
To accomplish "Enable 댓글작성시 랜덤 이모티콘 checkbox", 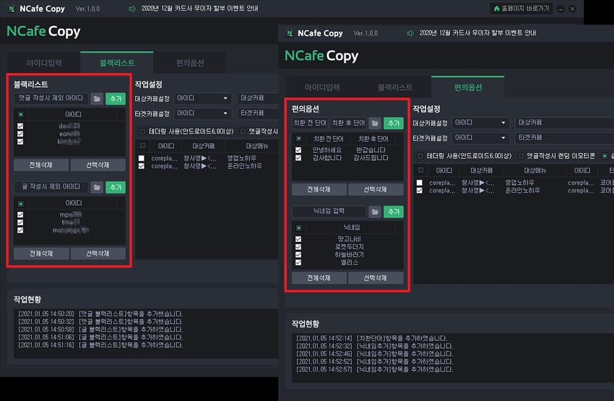I will click(521, 156).
